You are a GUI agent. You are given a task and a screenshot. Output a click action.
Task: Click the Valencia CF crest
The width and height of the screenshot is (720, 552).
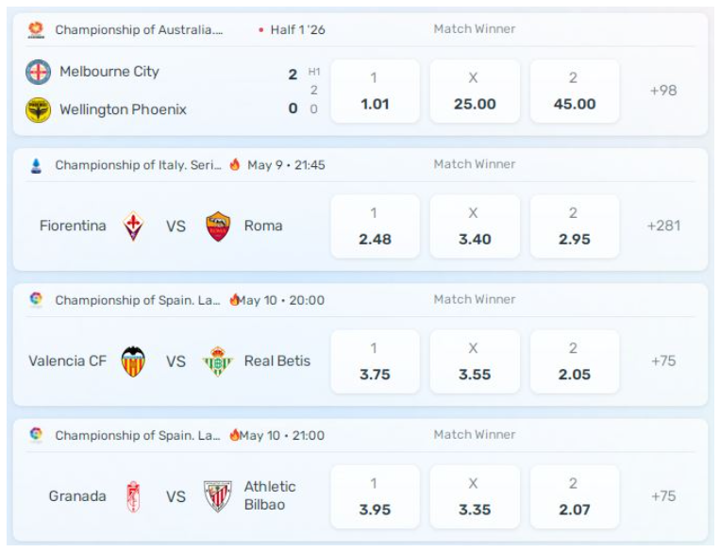coord(133,361)
